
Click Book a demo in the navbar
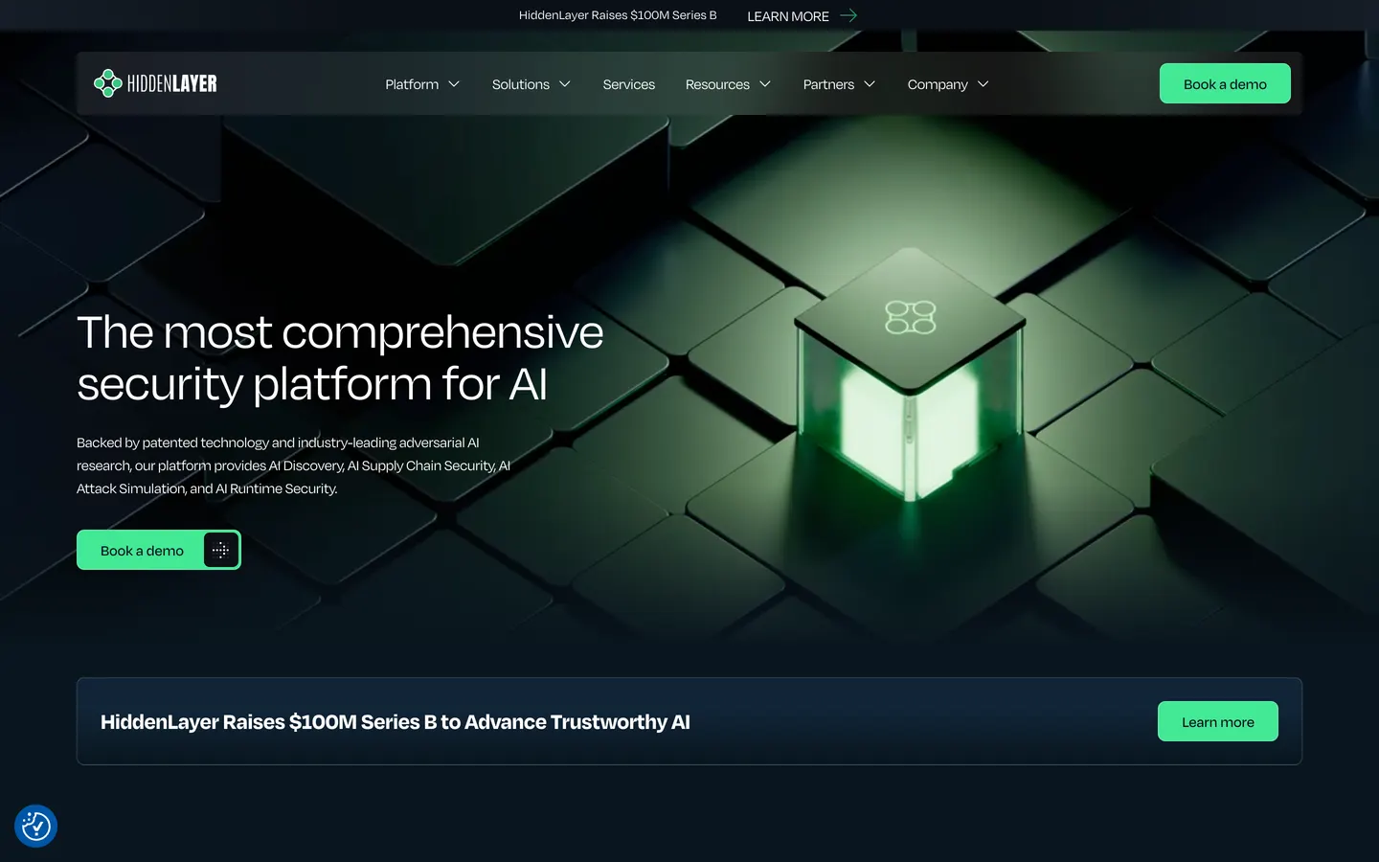pyautogui.click(x=1225, y=83)
